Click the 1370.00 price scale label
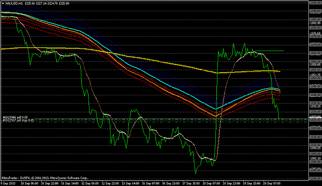Viewport: 322px width, 186px height. [x=315, y=44]
